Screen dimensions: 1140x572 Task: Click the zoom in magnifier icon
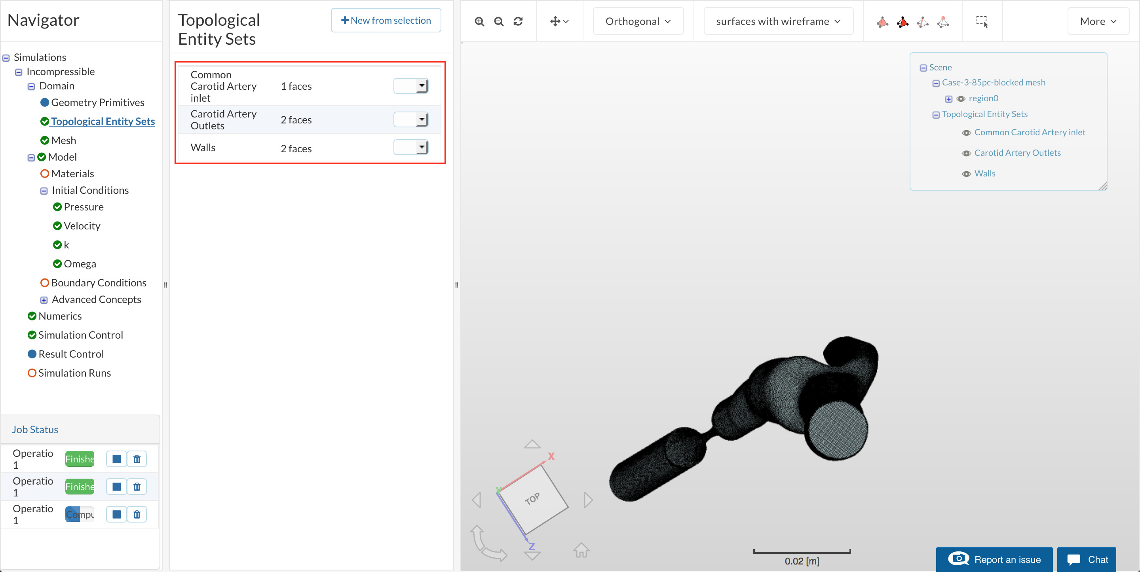479,21
